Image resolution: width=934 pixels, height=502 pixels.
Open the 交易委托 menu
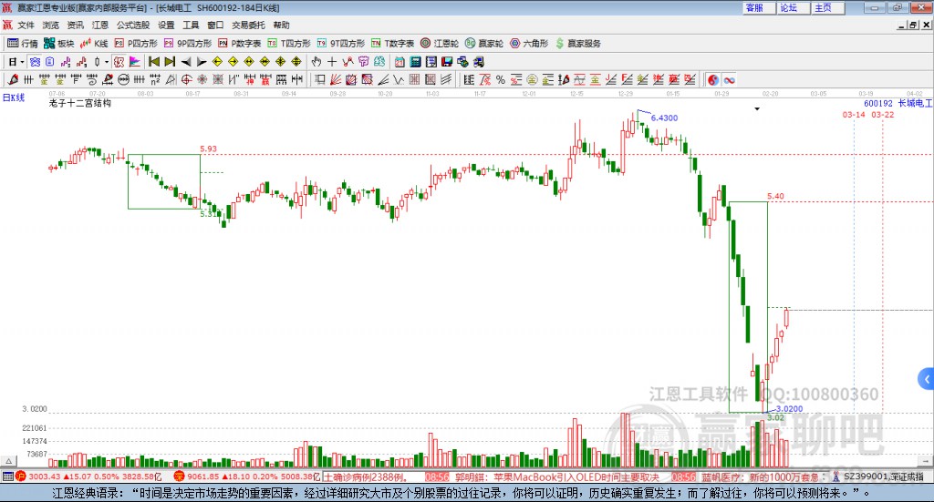(248, 25)
